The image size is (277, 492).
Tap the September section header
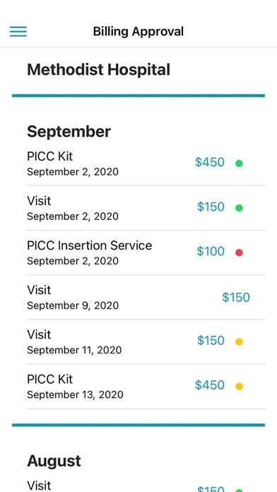[69, 131]
